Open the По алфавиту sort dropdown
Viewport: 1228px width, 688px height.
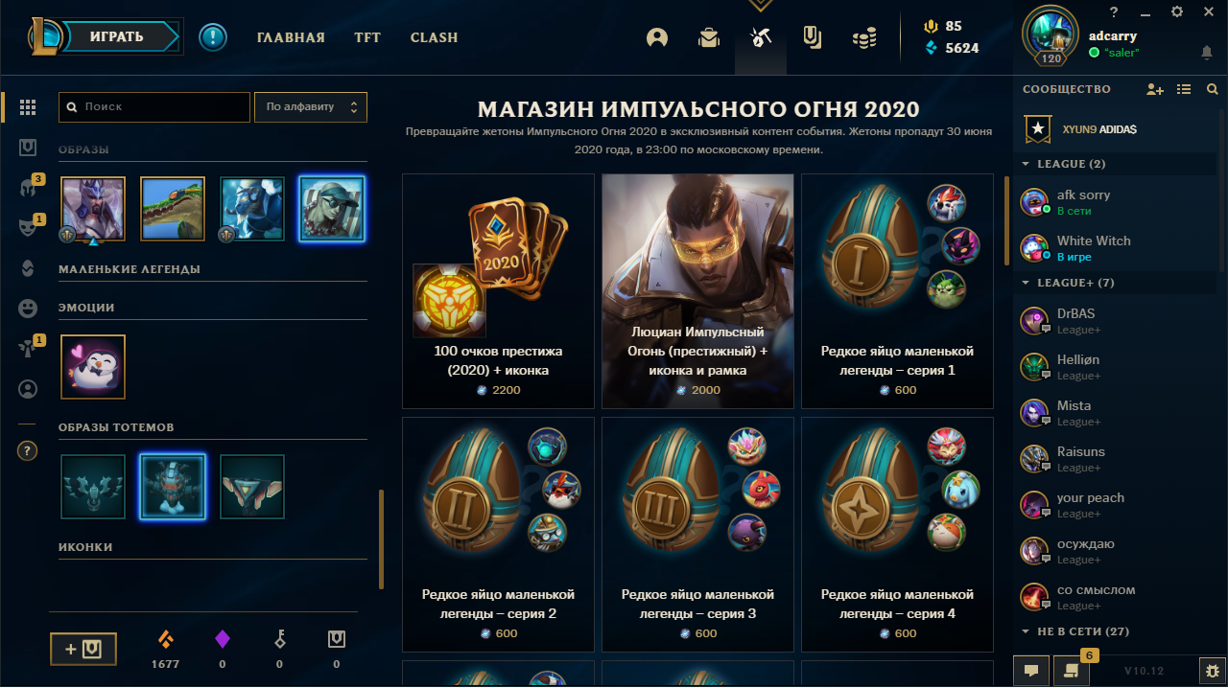[310, 107]
